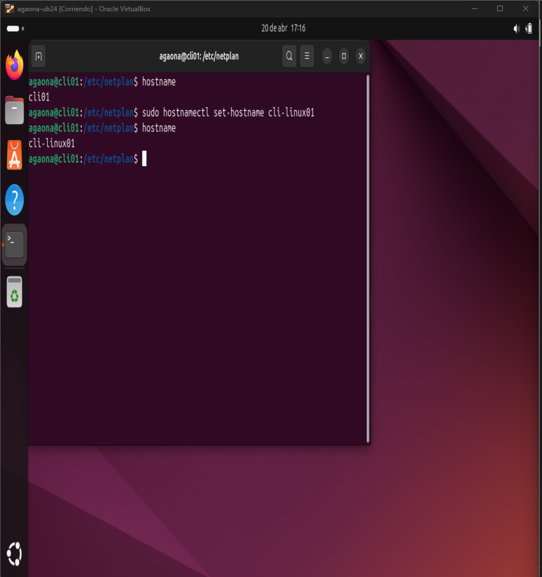This screenshot has height=577, width=542.
Task: Open the terminal hamburger menu
Action: point(307,56)
